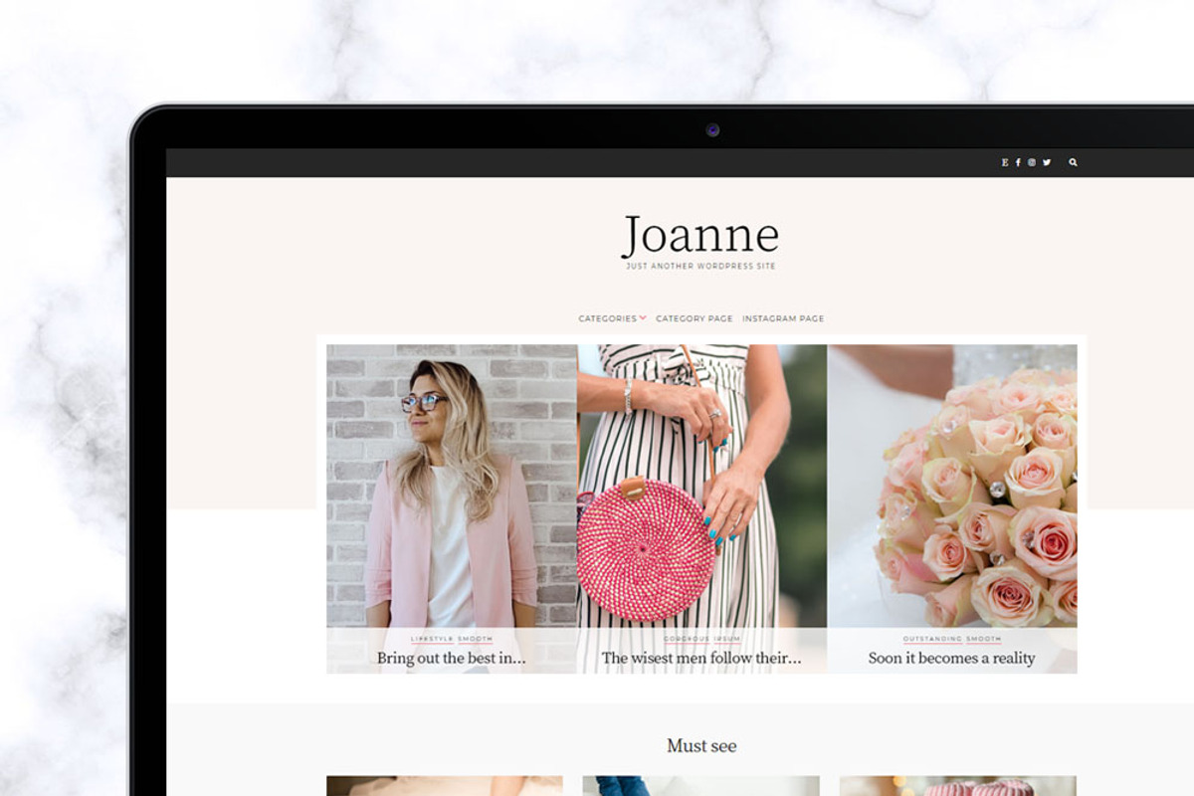Click the 'Must see' section heading
The width and height of the screenshot is (1194, 796).
tap(701, 745)
